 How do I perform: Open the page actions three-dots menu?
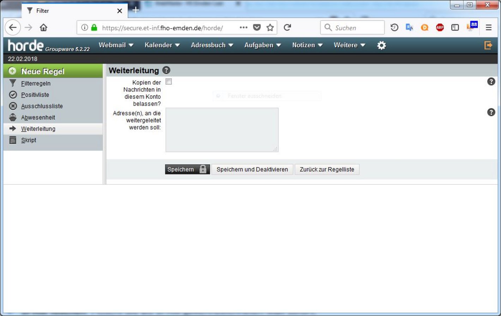[243, 27]
